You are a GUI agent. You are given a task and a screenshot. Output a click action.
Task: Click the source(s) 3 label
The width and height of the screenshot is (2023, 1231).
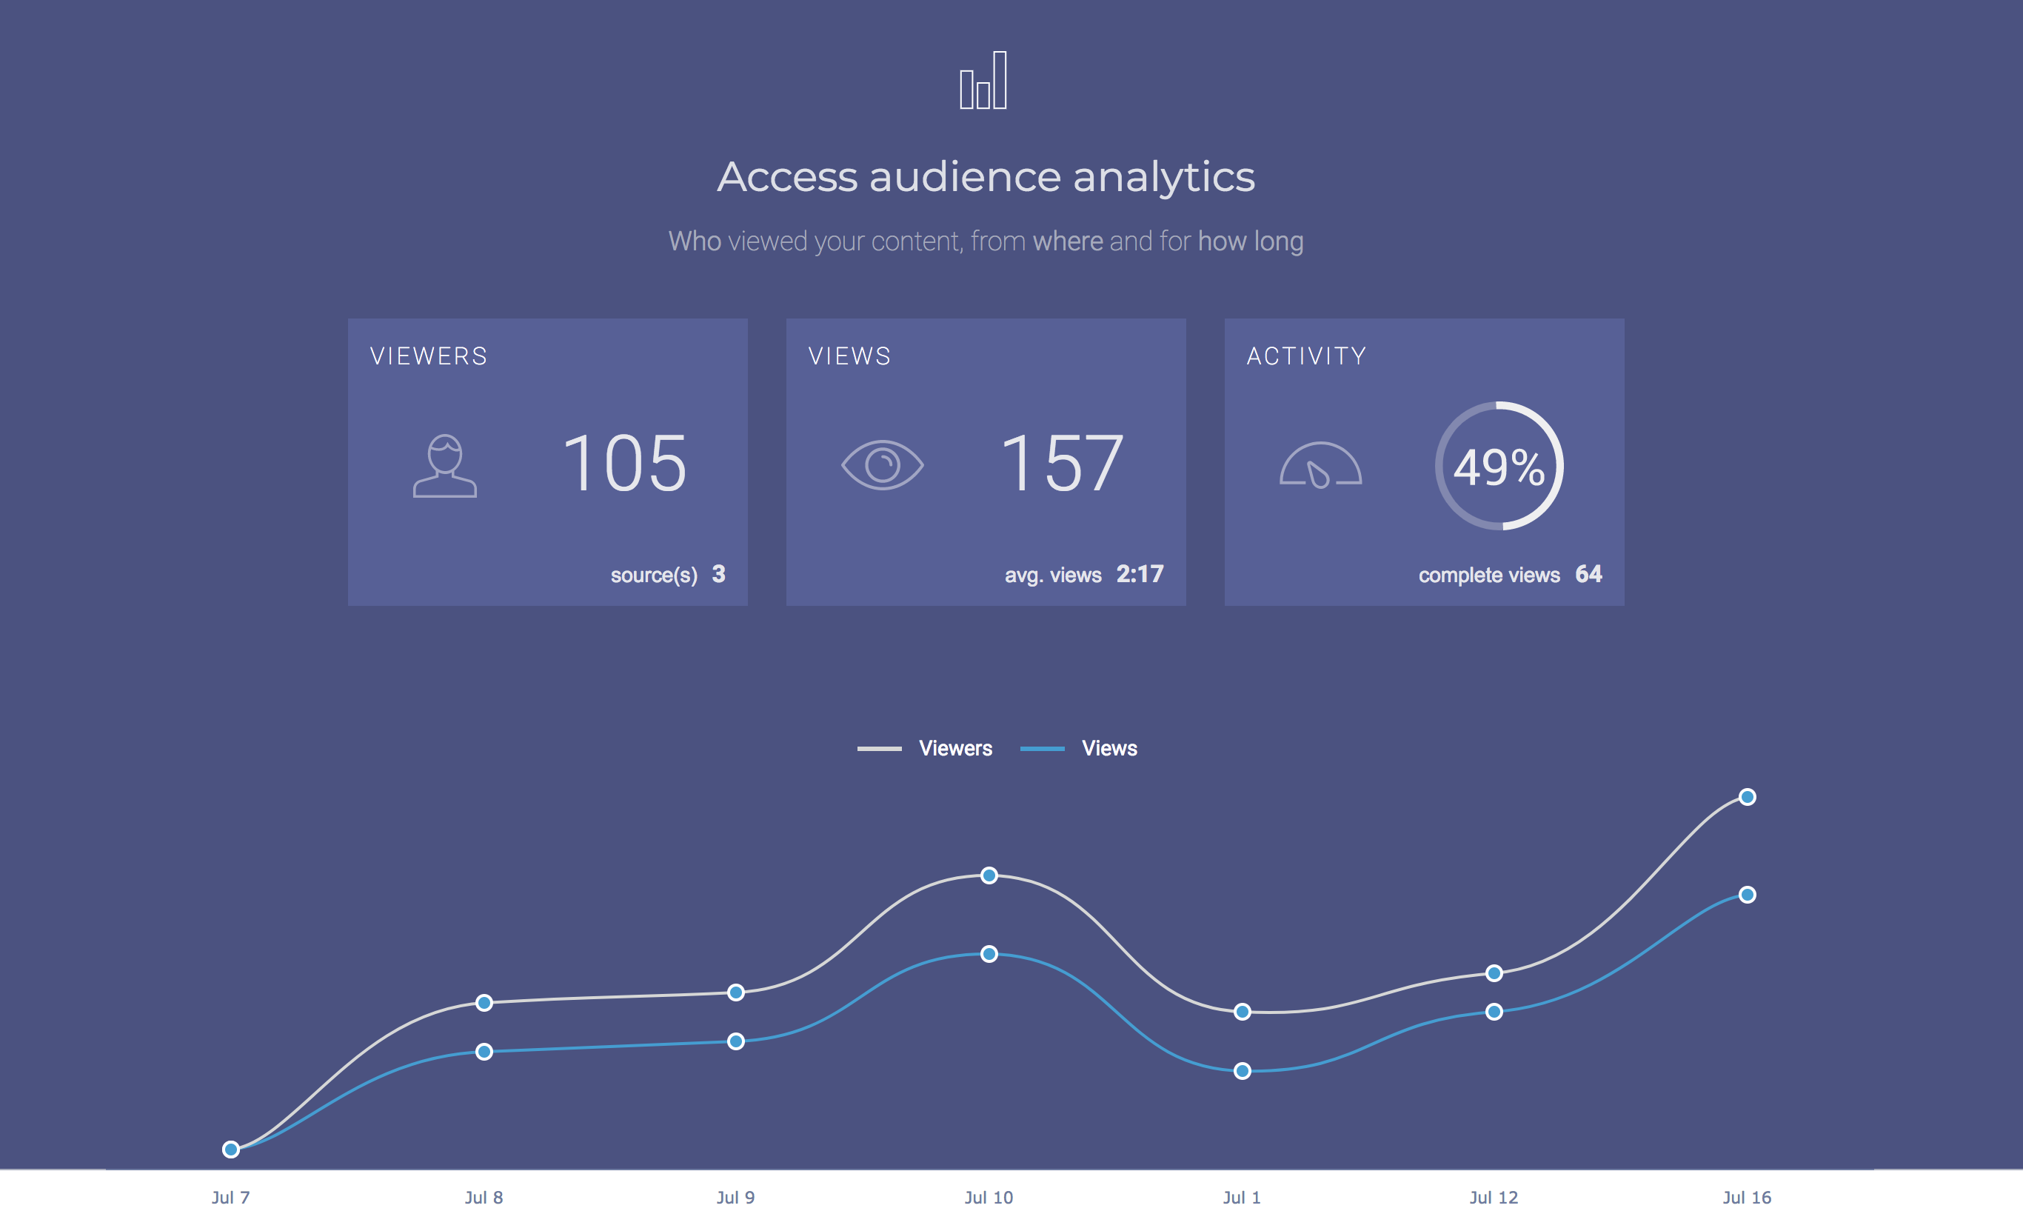point(667,574)
